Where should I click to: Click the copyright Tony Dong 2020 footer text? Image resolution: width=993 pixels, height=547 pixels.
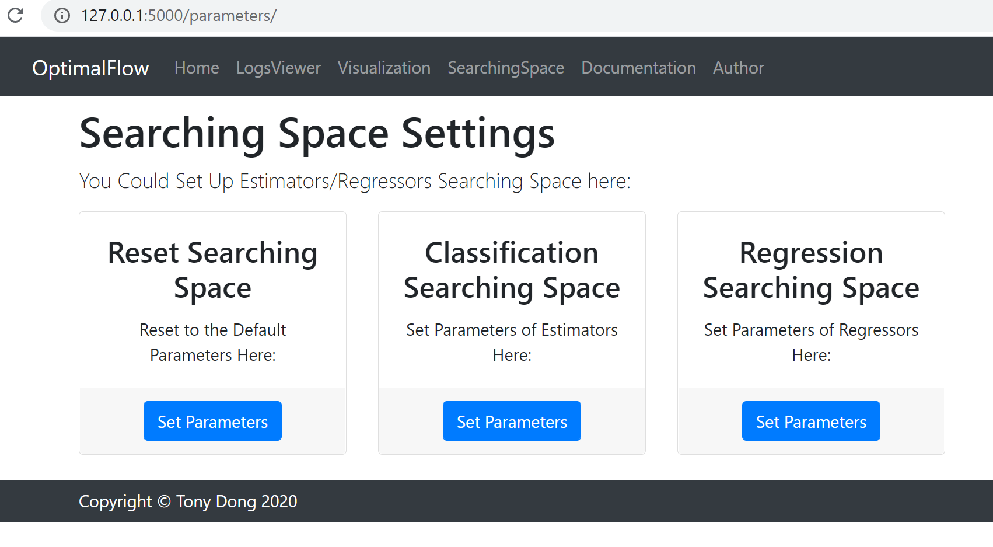tap(188, 501)
